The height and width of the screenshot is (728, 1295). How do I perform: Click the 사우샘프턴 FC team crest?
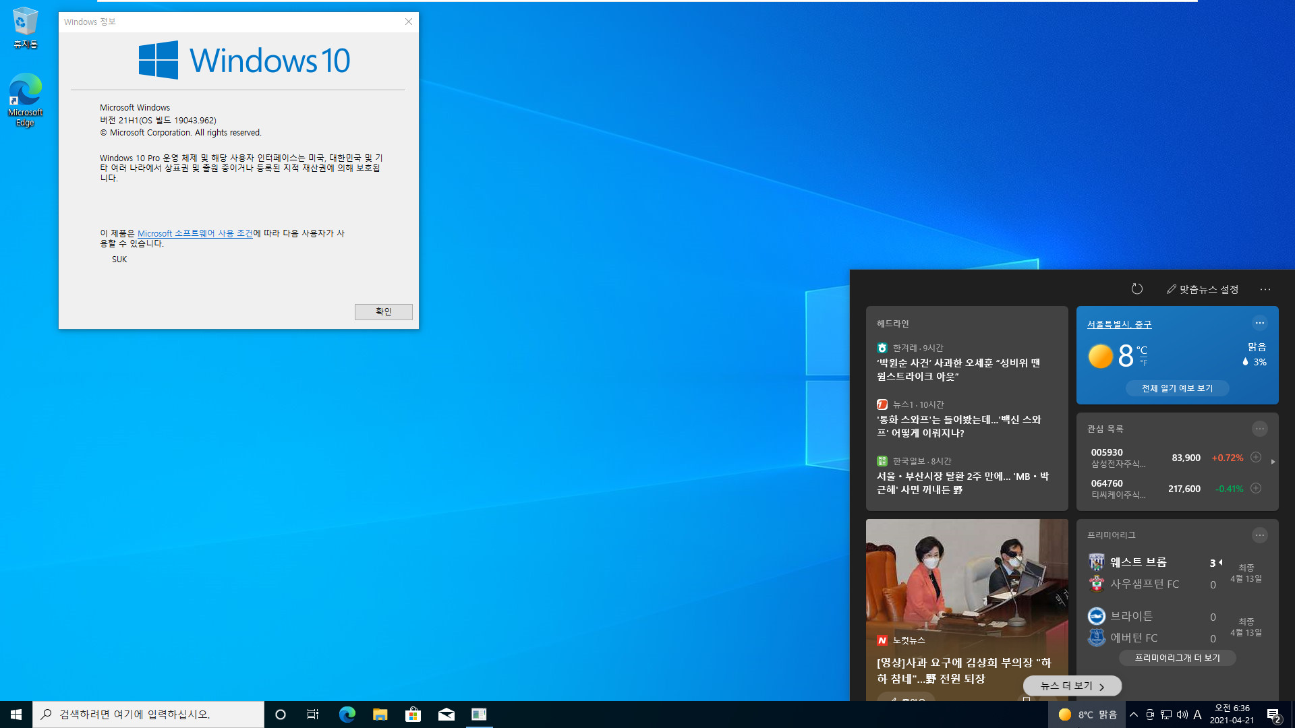pos(1097,584)
